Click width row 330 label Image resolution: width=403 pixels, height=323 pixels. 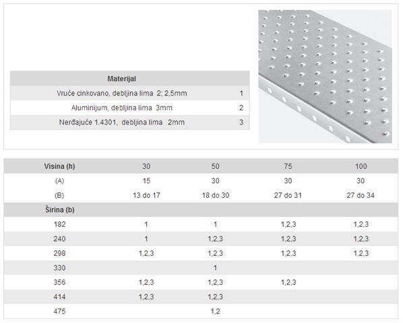click(x=59, y=268)
